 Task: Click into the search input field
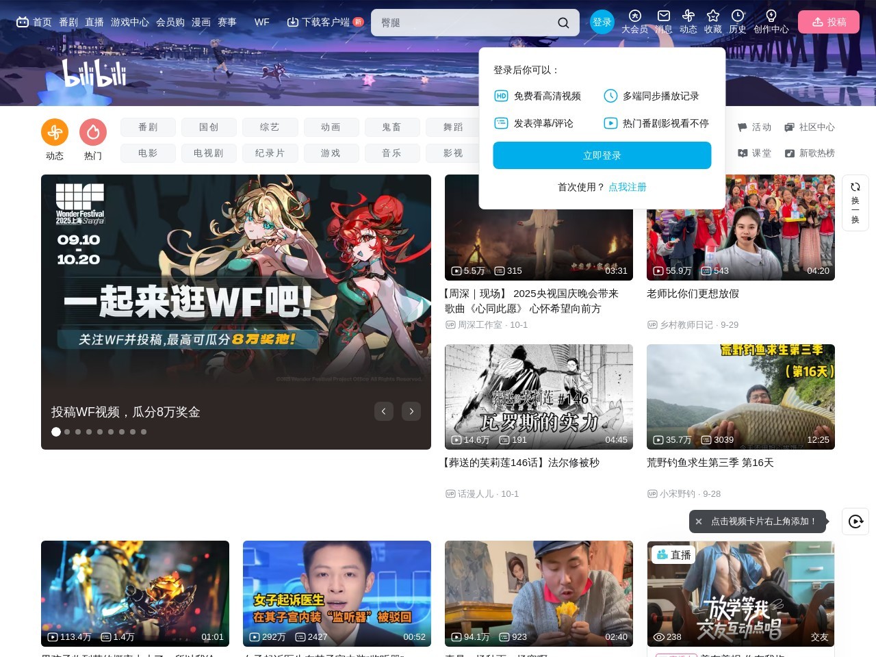(x=465, y=23)
